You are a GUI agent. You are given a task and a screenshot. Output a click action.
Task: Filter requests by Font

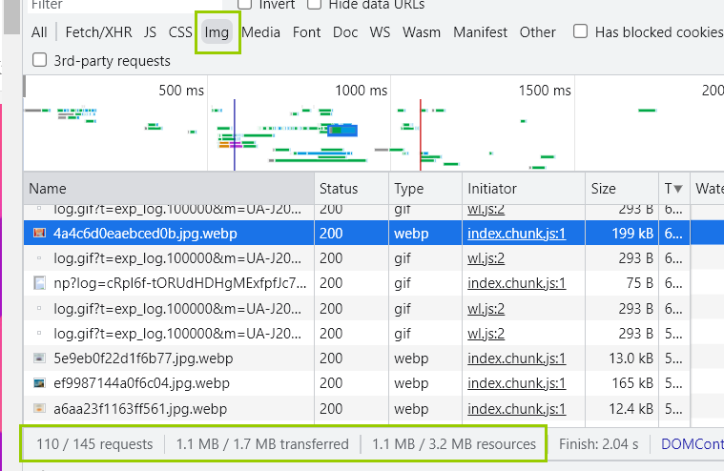306,32
